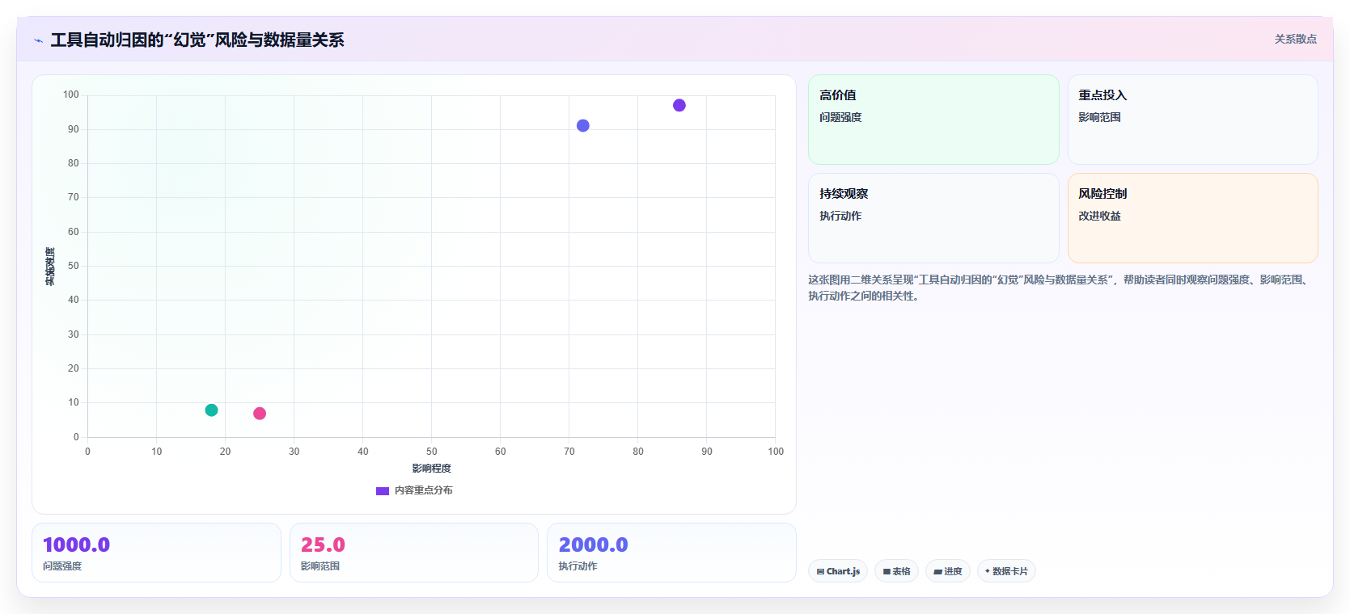
Task: Click the 内容重点分布 legend label
Action: click(x=424, y=490)
